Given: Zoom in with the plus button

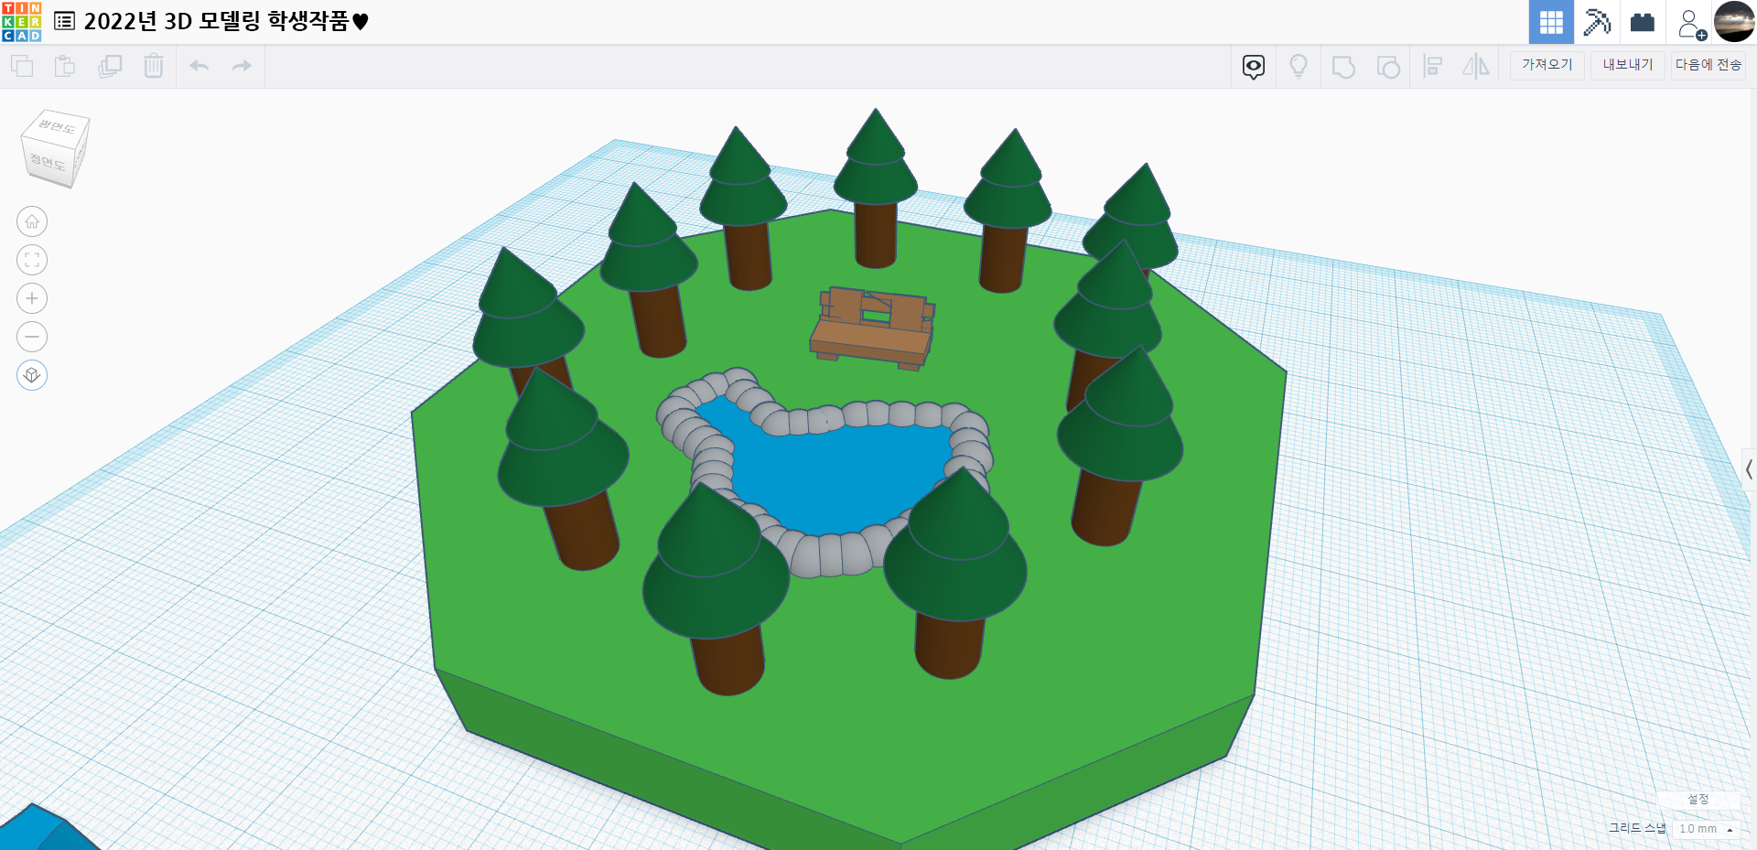Looking at the screenshot, I should pos(32,298).
